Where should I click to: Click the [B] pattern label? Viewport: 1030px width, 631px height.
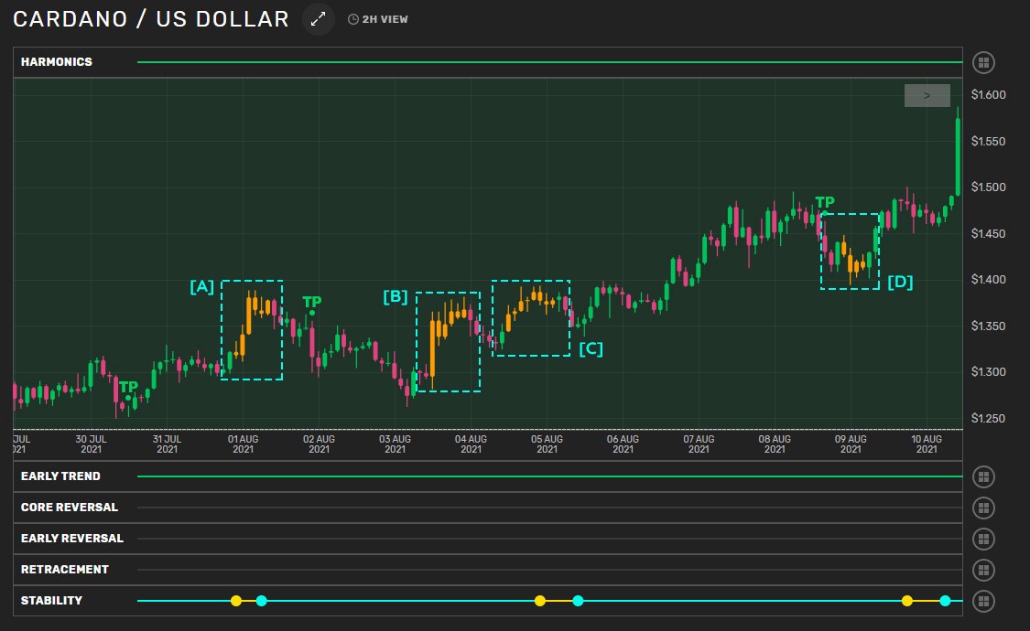click(396, 296)
